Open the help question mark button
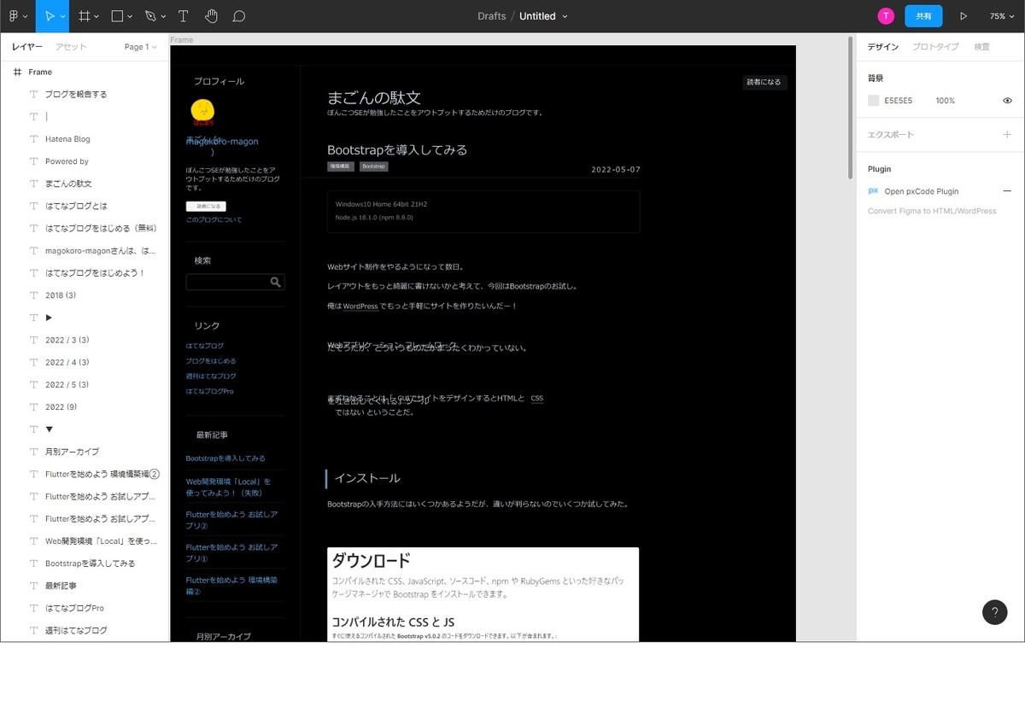This screenshot has width=1025, height=724. pos(994,612)
